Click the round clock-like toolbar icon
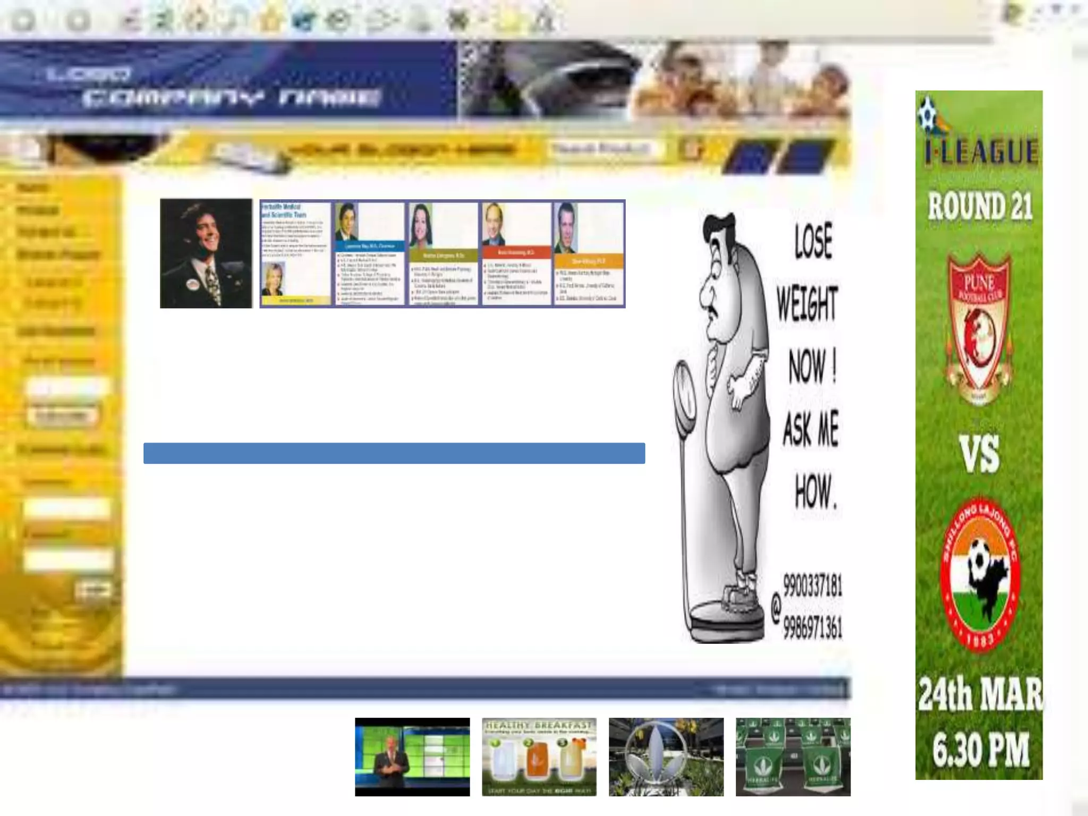This screenshot has width=1088, height=816. pos(339,20)
